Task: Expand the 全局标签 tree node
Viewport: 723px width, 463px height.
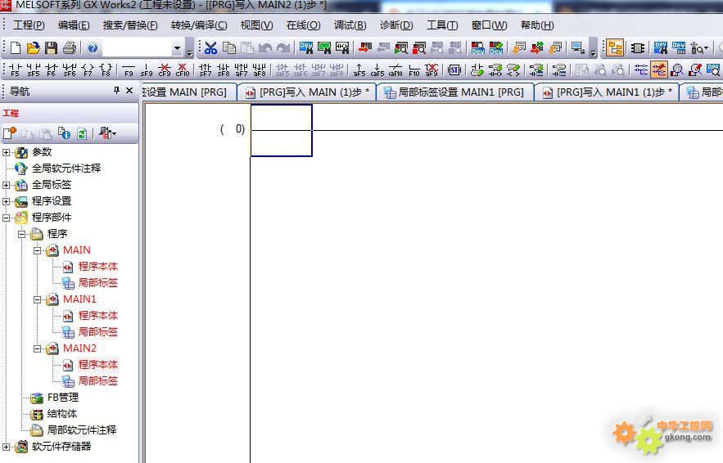Action: click(6, 185)
